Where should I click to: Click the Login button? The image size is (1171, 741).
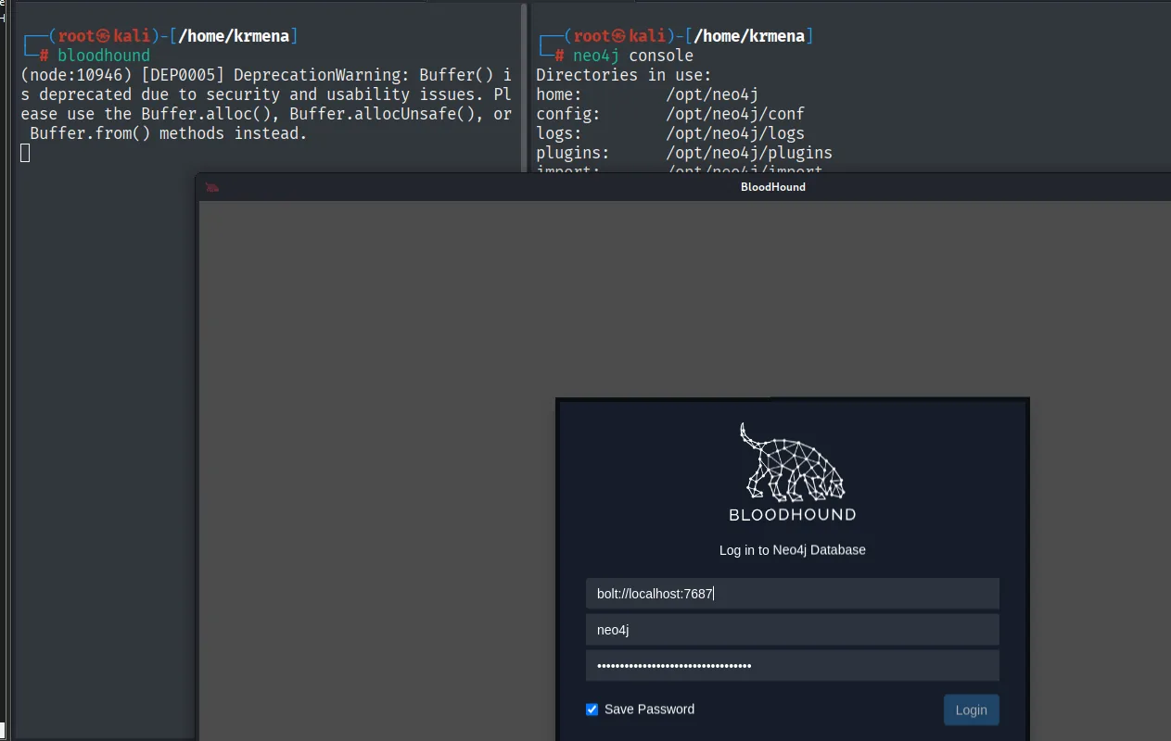pyautogui.click(x=971, y=710)
